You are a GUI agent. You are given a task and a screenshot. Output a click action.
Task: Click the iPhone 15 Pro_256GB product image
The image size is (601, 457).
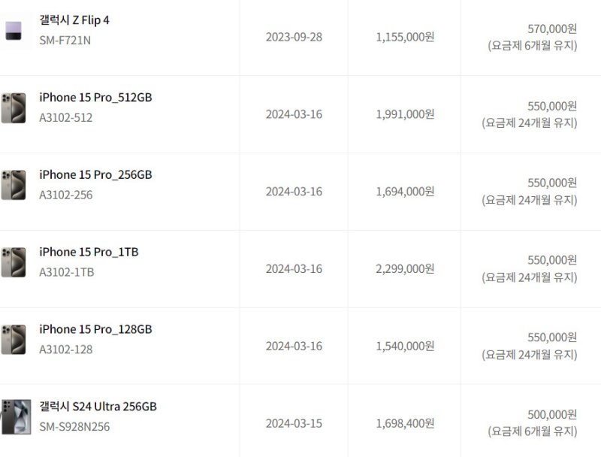coord(14,185)
